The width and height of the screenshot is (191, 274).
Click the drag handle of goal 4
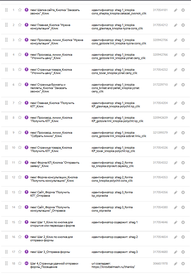(6, 55)
